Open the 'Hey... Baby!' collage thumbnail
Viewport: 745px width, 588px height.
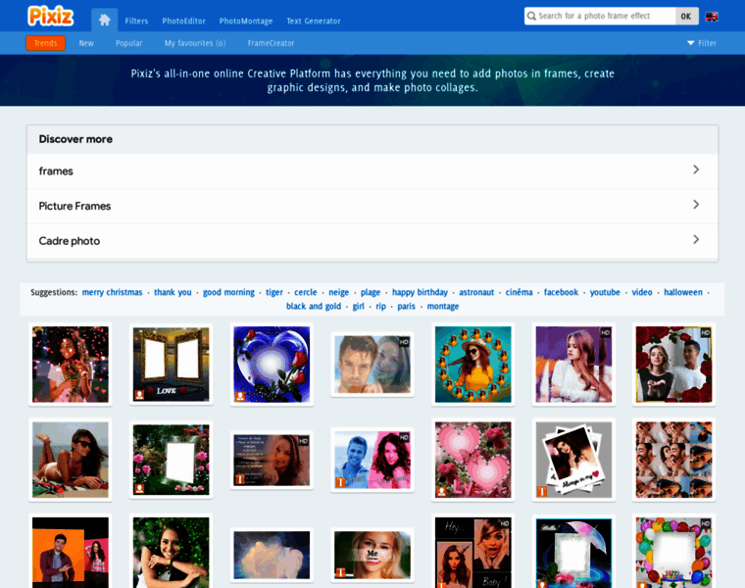click(x=473, y=553)
